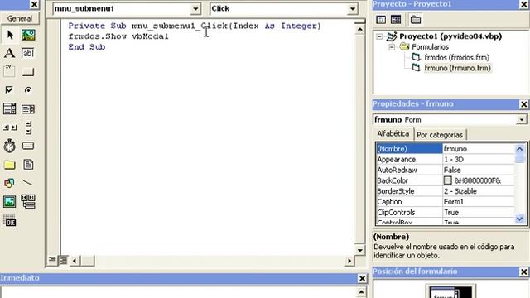Click the Immediate window scroll up arrow
This screenshot has height=298, width=530.
[361, 291]
